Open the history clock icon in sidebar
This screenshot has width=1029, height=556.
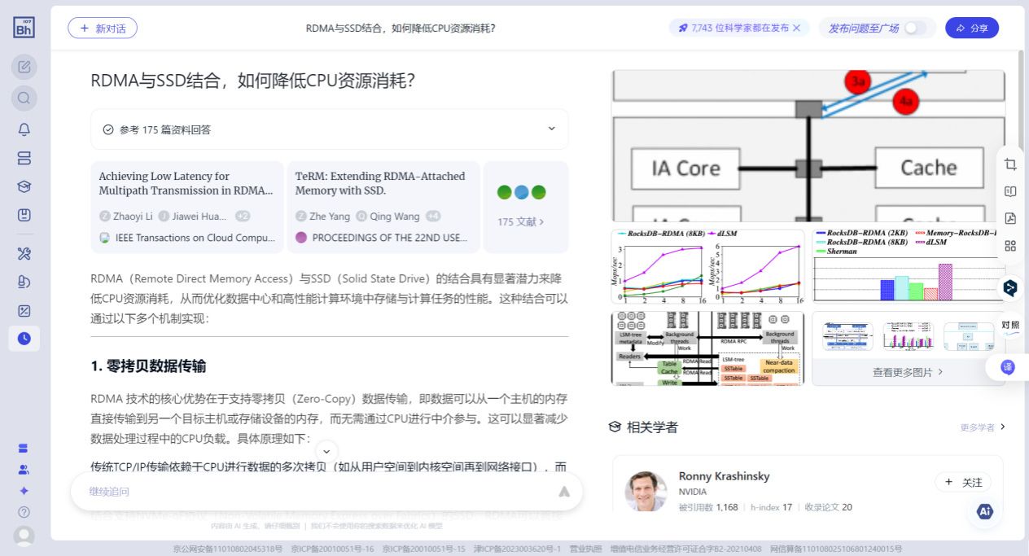pyautogui.click(x=24, y=338)
